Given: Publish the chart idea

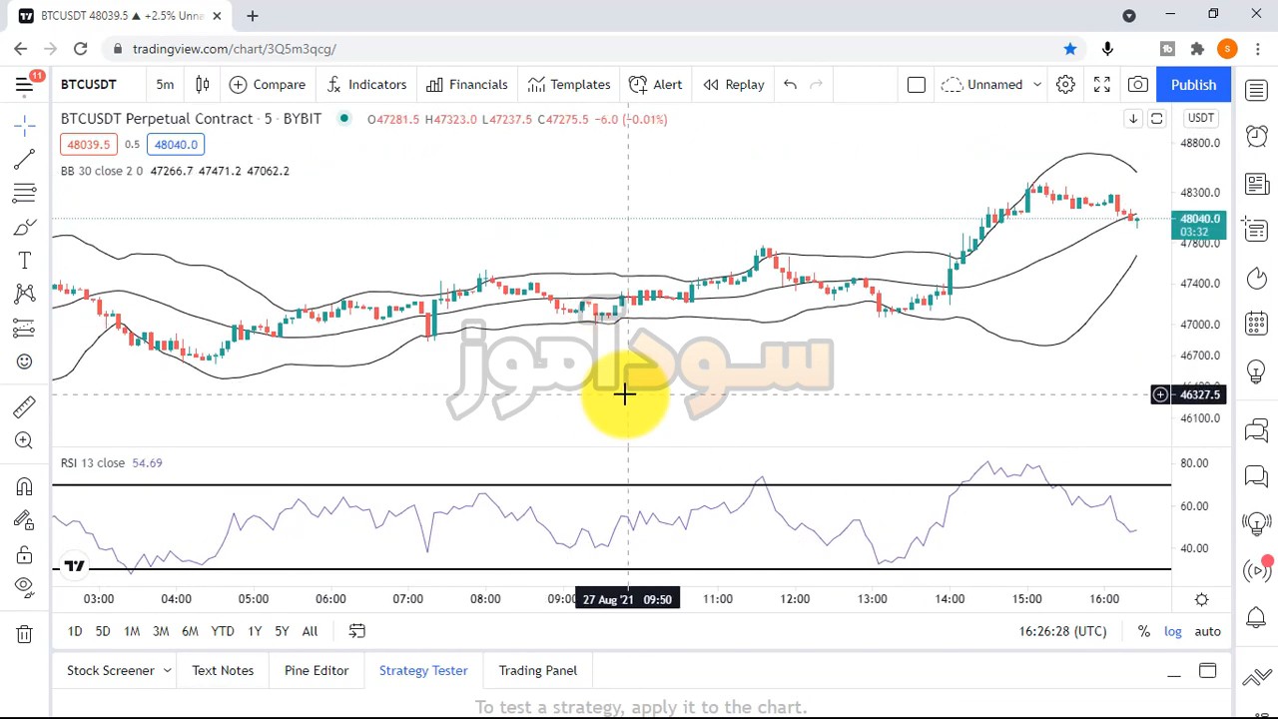Looking at the screenshot, I should 1193,85.
